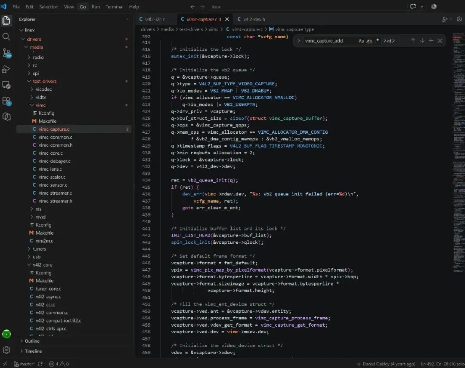Open the Terminal menu
Viewport: 465px width, 368px height.
(114, 6)
